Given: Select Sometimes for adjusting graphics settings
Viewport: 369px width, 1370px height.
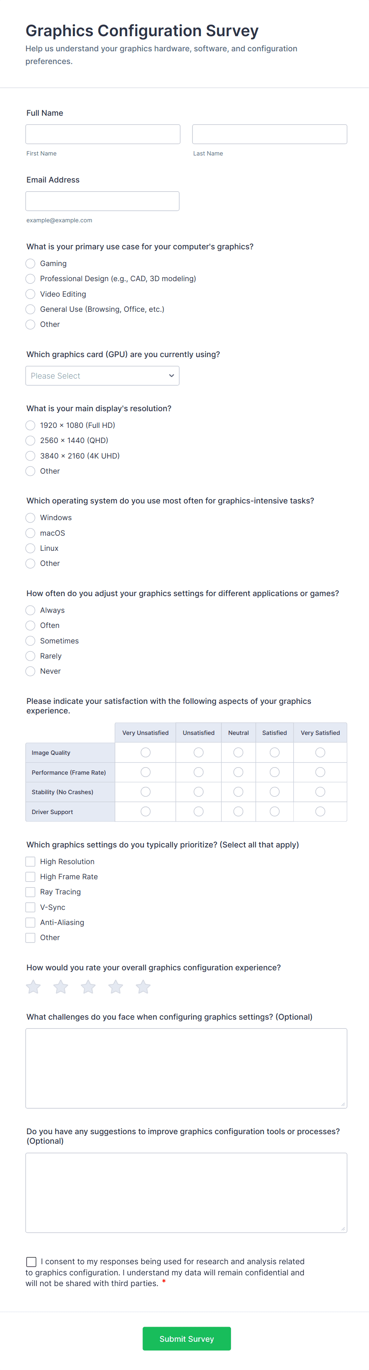Looking at the screenshot, I should (x=31, y=641).
